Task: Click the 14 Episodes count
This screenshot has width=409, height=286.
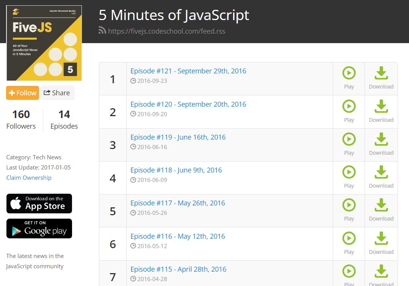Action: tap(64, 120)
